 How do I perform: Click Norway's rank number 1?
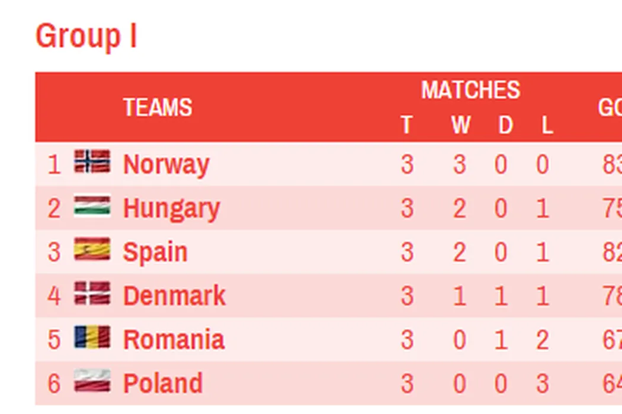point(54,164)
